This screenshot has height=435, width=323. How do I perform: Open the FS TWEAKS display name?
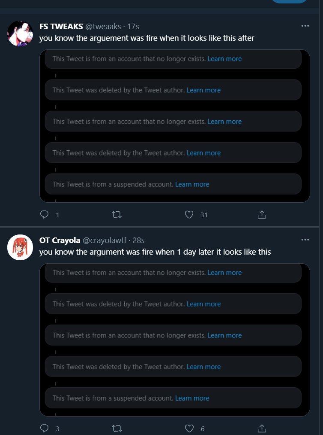61,26
